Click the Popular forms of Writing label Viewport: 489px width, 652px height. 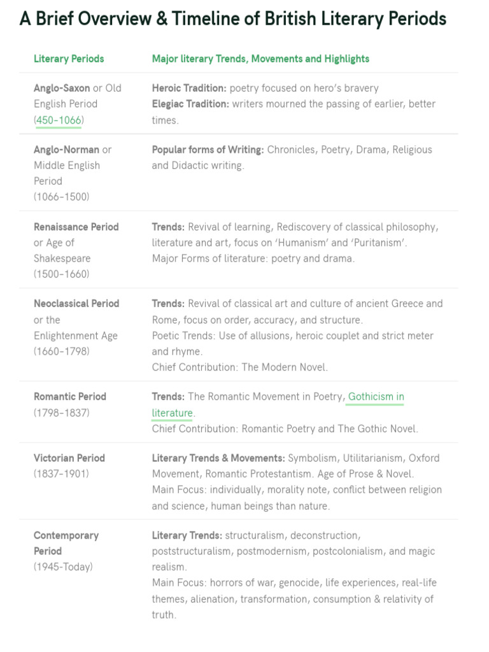(x=208, y=150)
